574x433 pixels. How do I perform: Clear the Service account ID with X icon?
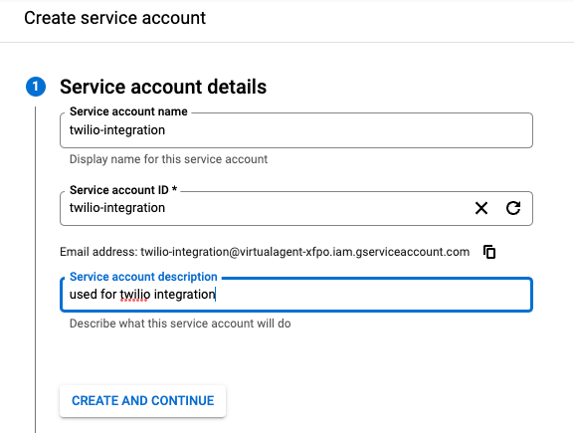coord(481,208)
